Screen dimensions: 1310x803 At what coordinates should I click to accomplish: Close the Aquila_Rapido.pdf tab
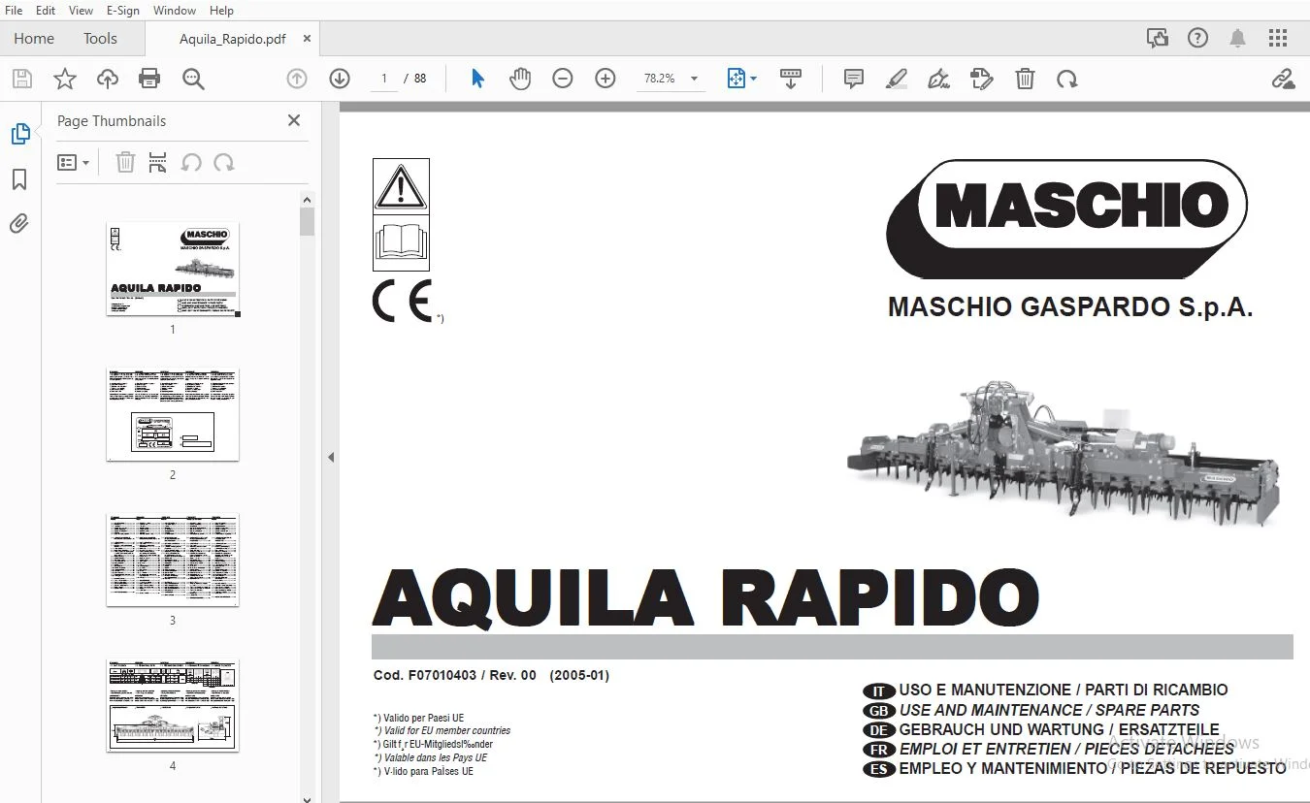tap(308, 39)
